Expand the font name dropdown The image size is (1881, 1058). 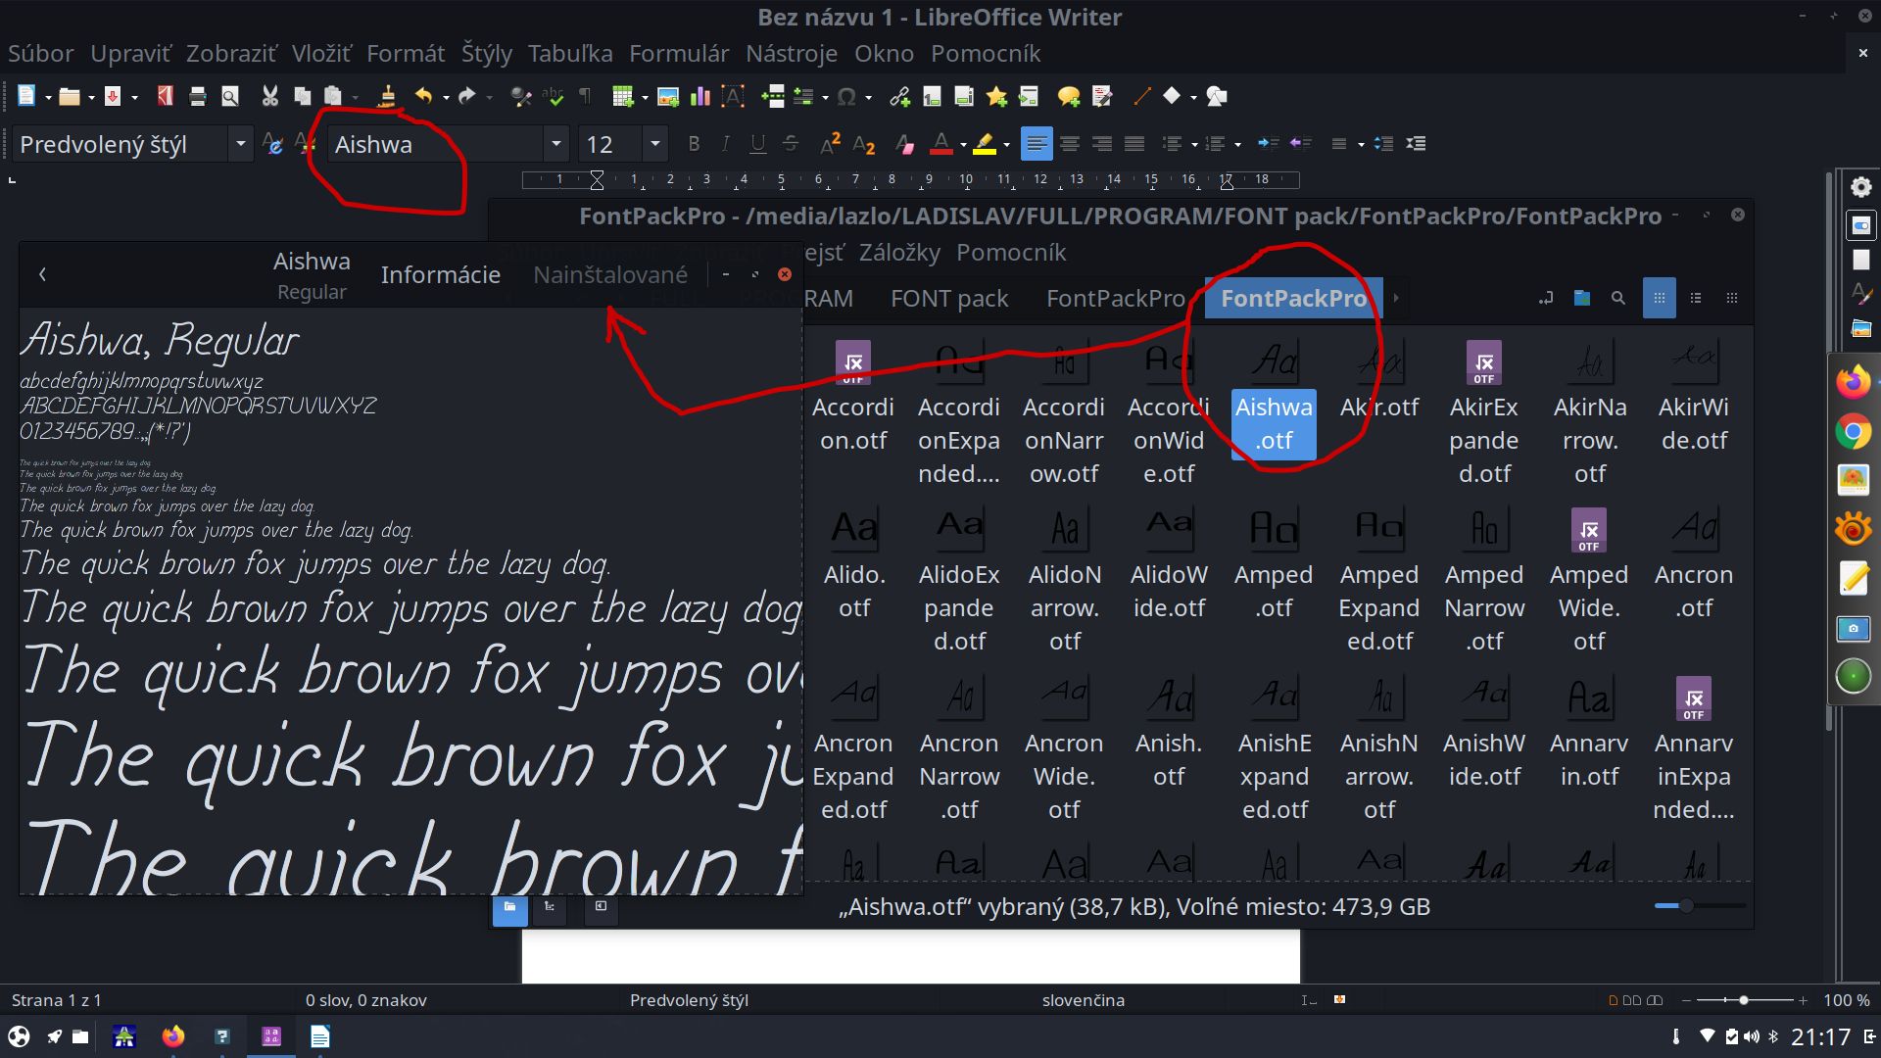click(x=555, y=144)
